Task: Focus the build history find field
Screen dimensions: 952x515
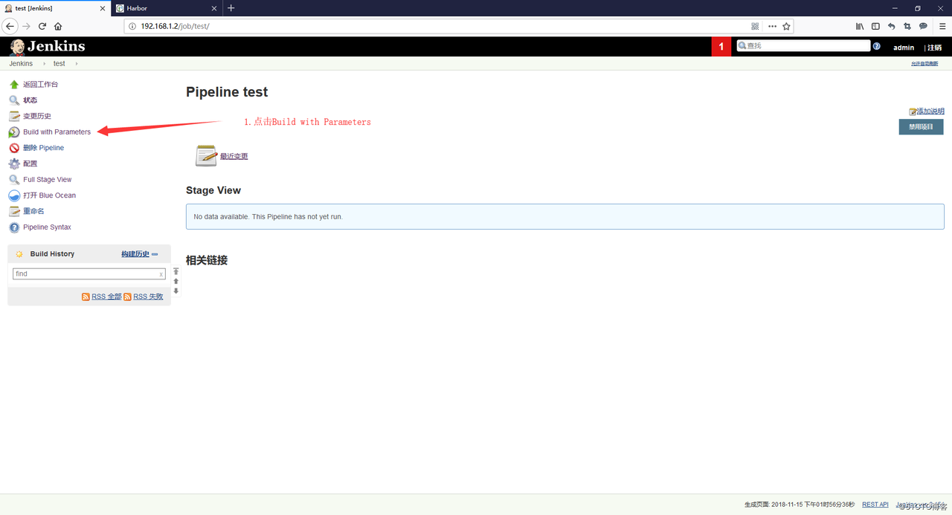Action: [89, 273]
